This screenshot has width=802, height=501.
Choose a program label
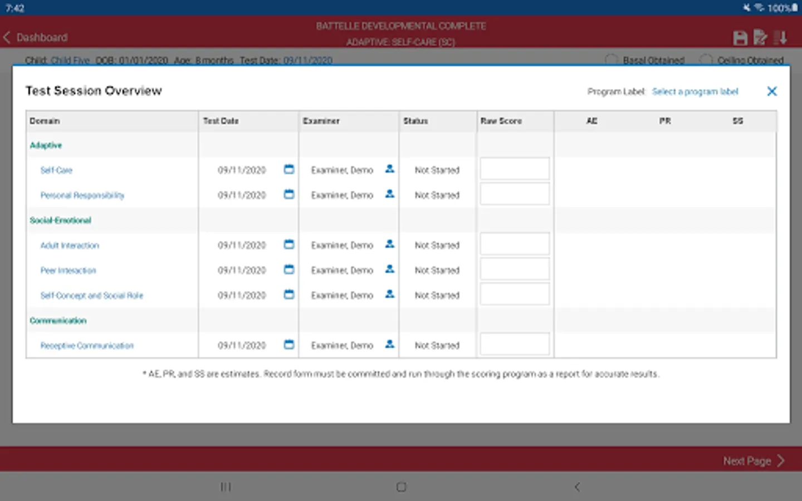[x=695, y=91]
